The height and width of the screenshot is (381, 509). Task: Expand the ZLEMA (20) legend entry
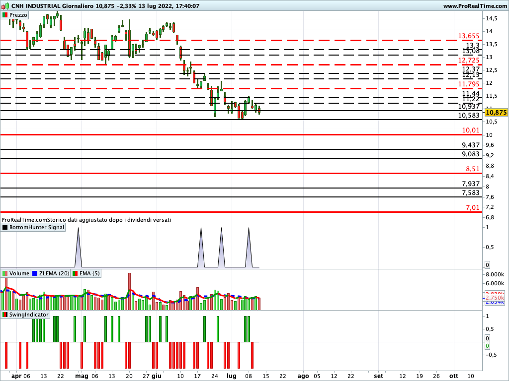(x=53, y=273)
